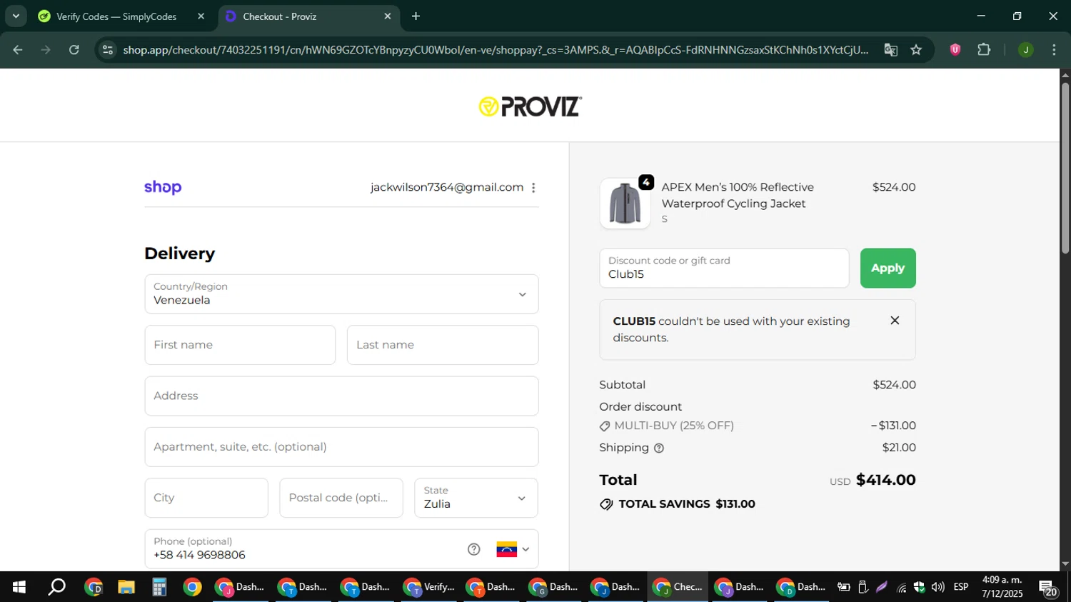
Task: Click the shop.app checkout URL field
Action: click(496, 50)
